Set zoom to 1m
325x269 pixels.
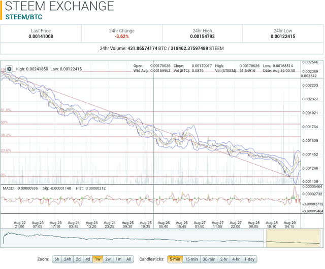tap(118, 259)
